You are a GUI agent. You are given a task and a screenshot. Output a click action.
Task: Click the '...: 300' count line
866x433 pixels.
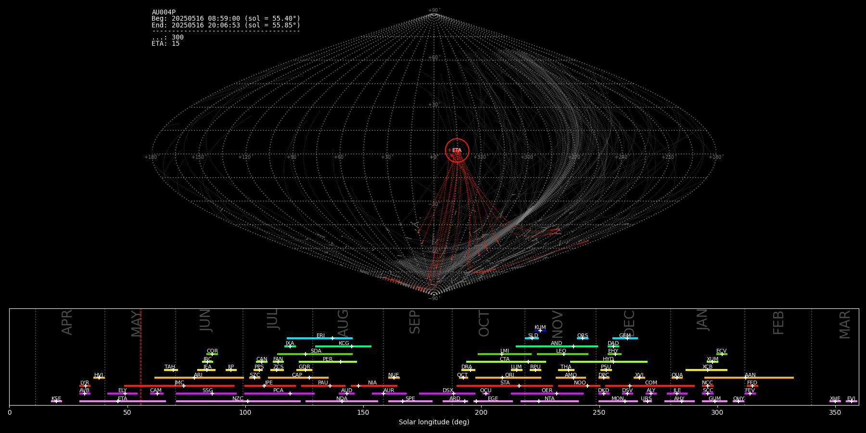(x=167, y=38)
